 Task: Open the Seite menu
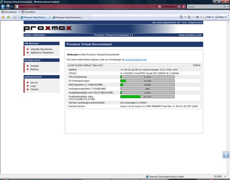tap(208, 17)
